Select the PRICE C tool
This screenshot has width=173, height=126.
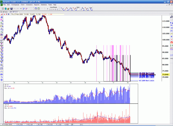[2, 46]
